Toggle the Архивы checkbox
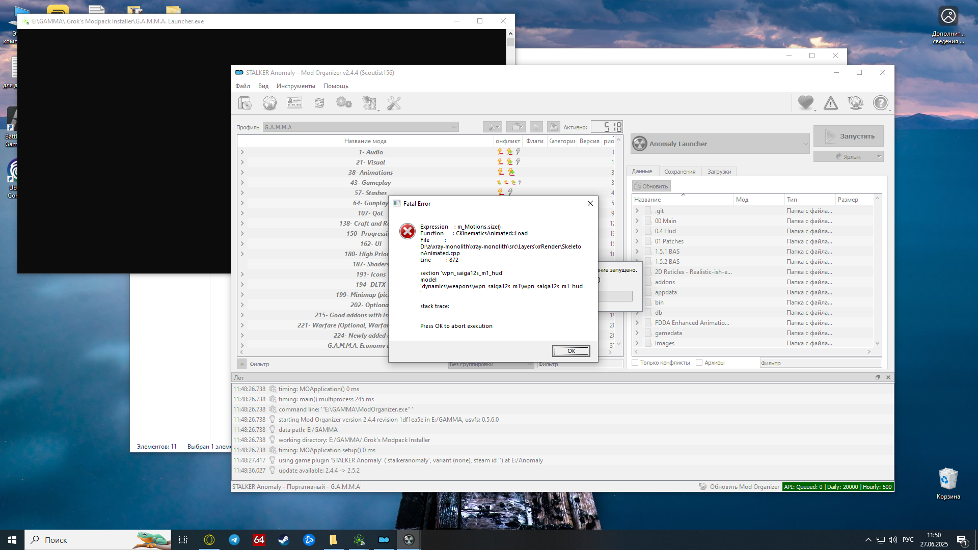The width and height of the screenshot is (978, 550). pos(699,363)
